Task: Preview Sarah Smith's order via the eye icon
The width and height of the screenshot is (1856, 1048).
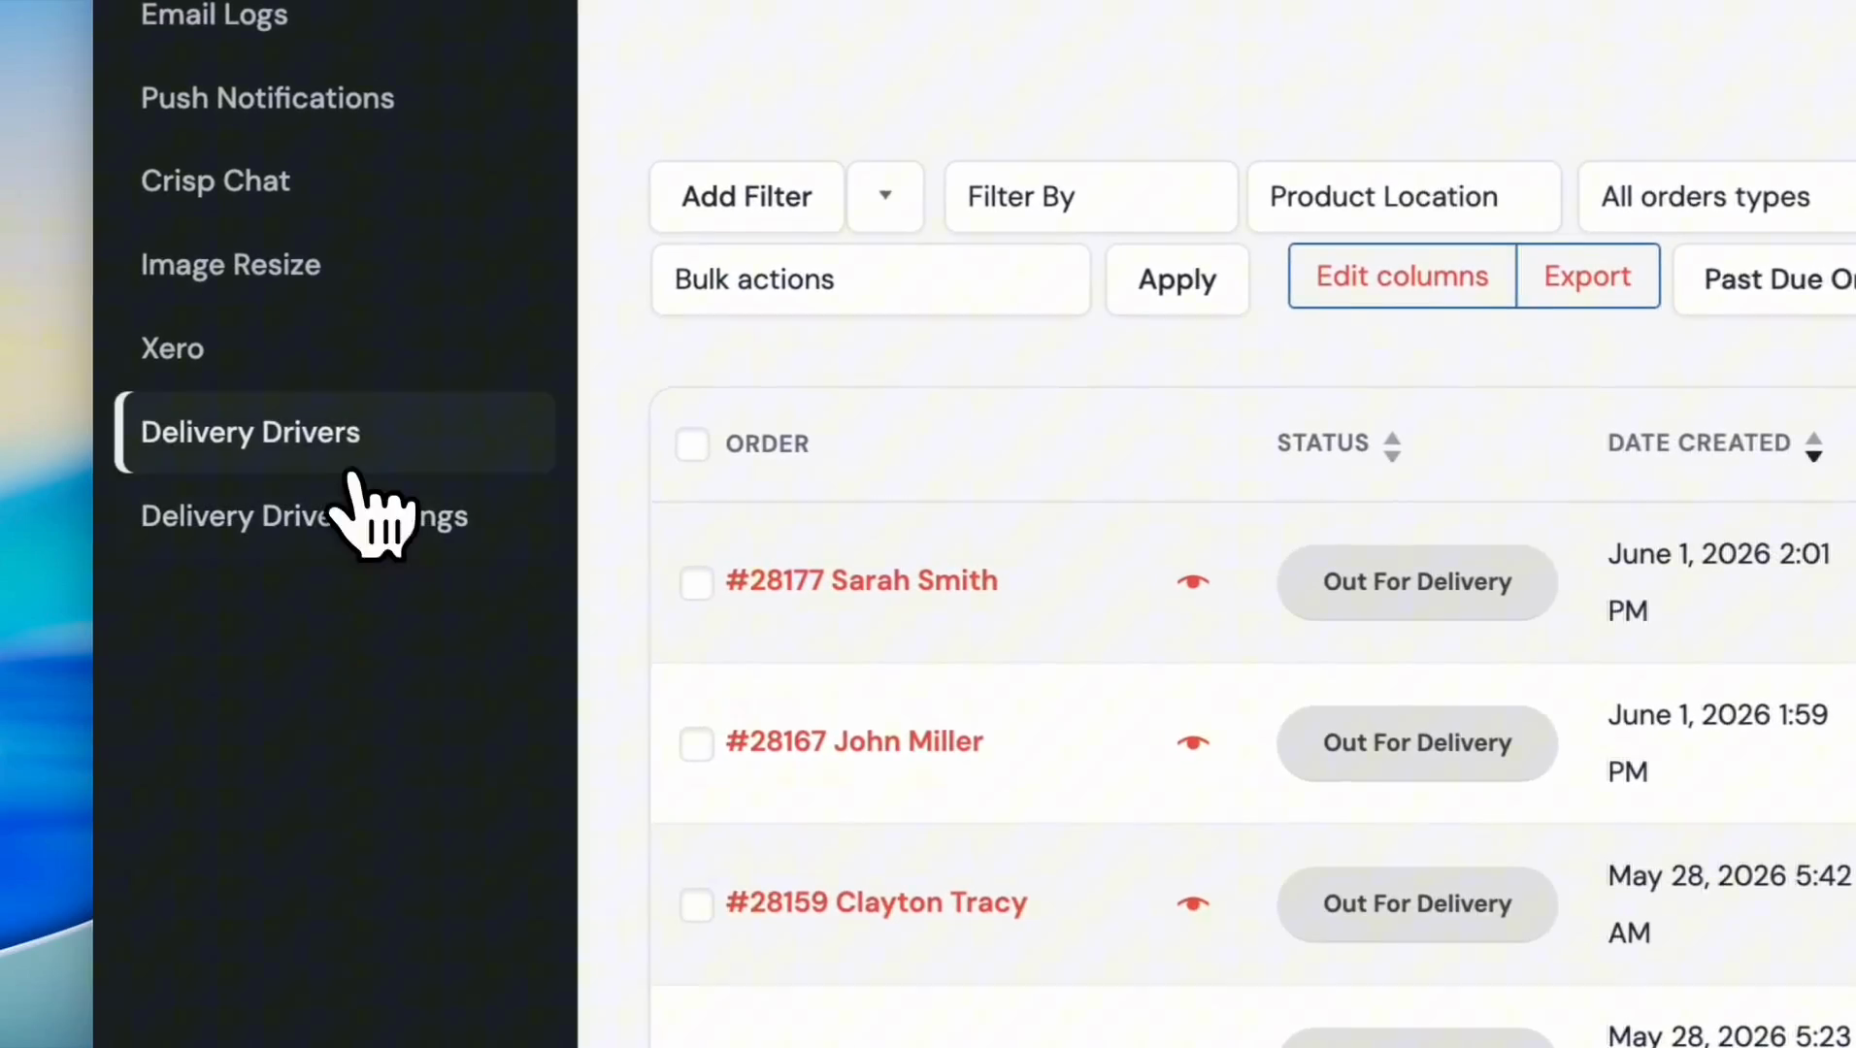Action: click(x=1193, y=581)
